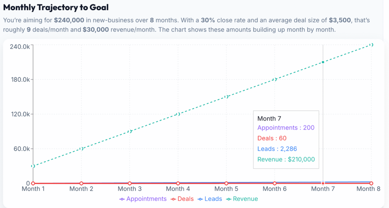Screen dimensions: 389x208
Task: Click the tooltip's Leads 2,286 line
Action: tap(277, 149)
